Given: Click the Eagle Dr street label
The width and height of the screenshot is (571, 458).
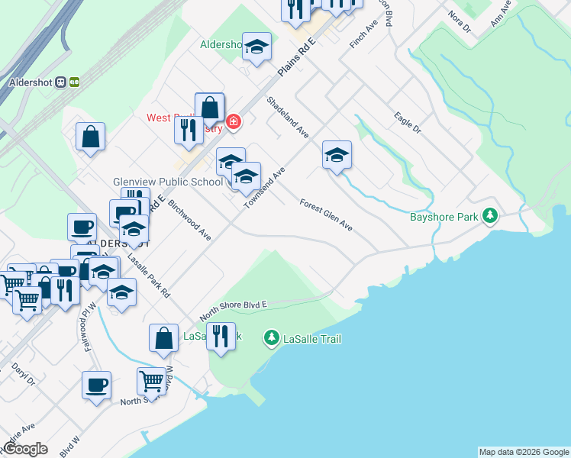Looking at the screenshot, I should 408,122.
